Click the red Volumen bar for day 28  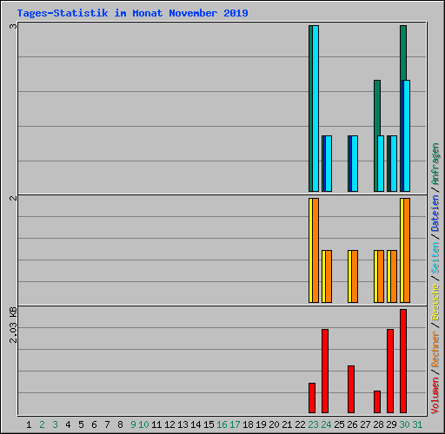[x=377, y=402]
